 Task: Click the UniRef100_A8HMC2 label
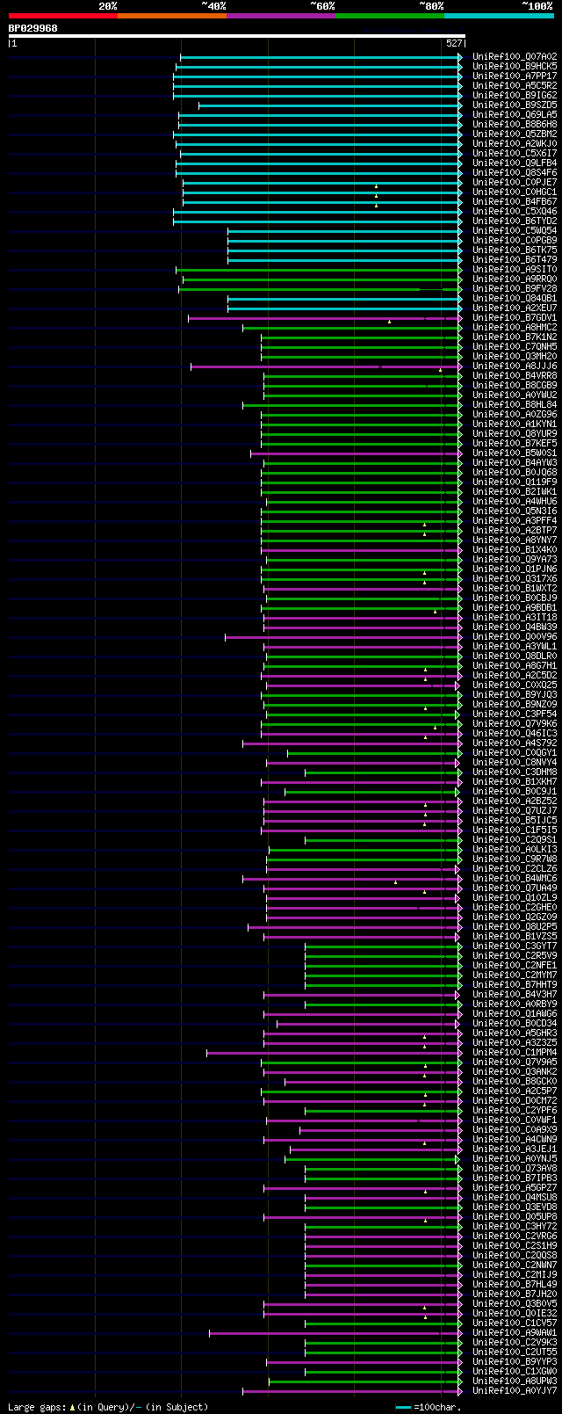pos(515,328)
